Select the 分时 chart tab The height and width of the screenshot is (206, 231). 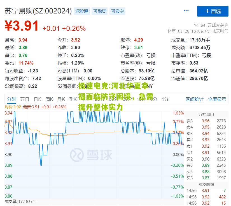11,99
